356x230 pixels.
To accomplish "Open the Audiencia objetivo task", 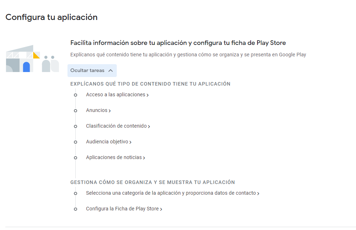I will pyautogui.click(x=107, y=142).
